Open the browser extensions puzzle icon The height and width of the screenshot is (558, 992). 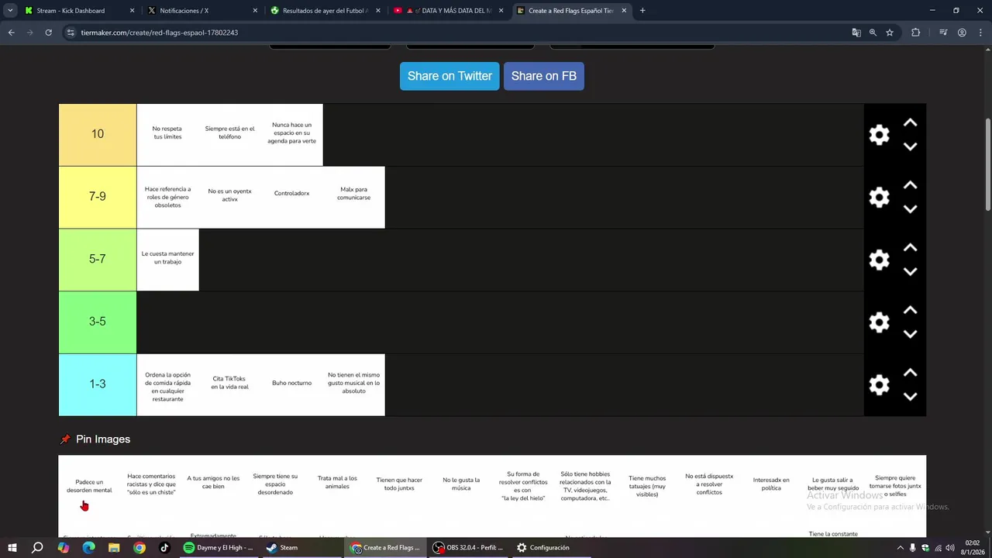(x=915, y=33)
